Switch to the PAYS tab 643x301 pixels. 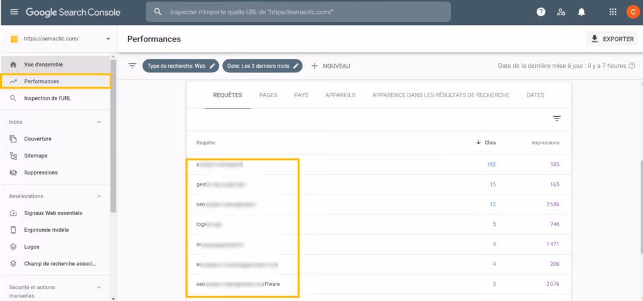tap(301, 95)
